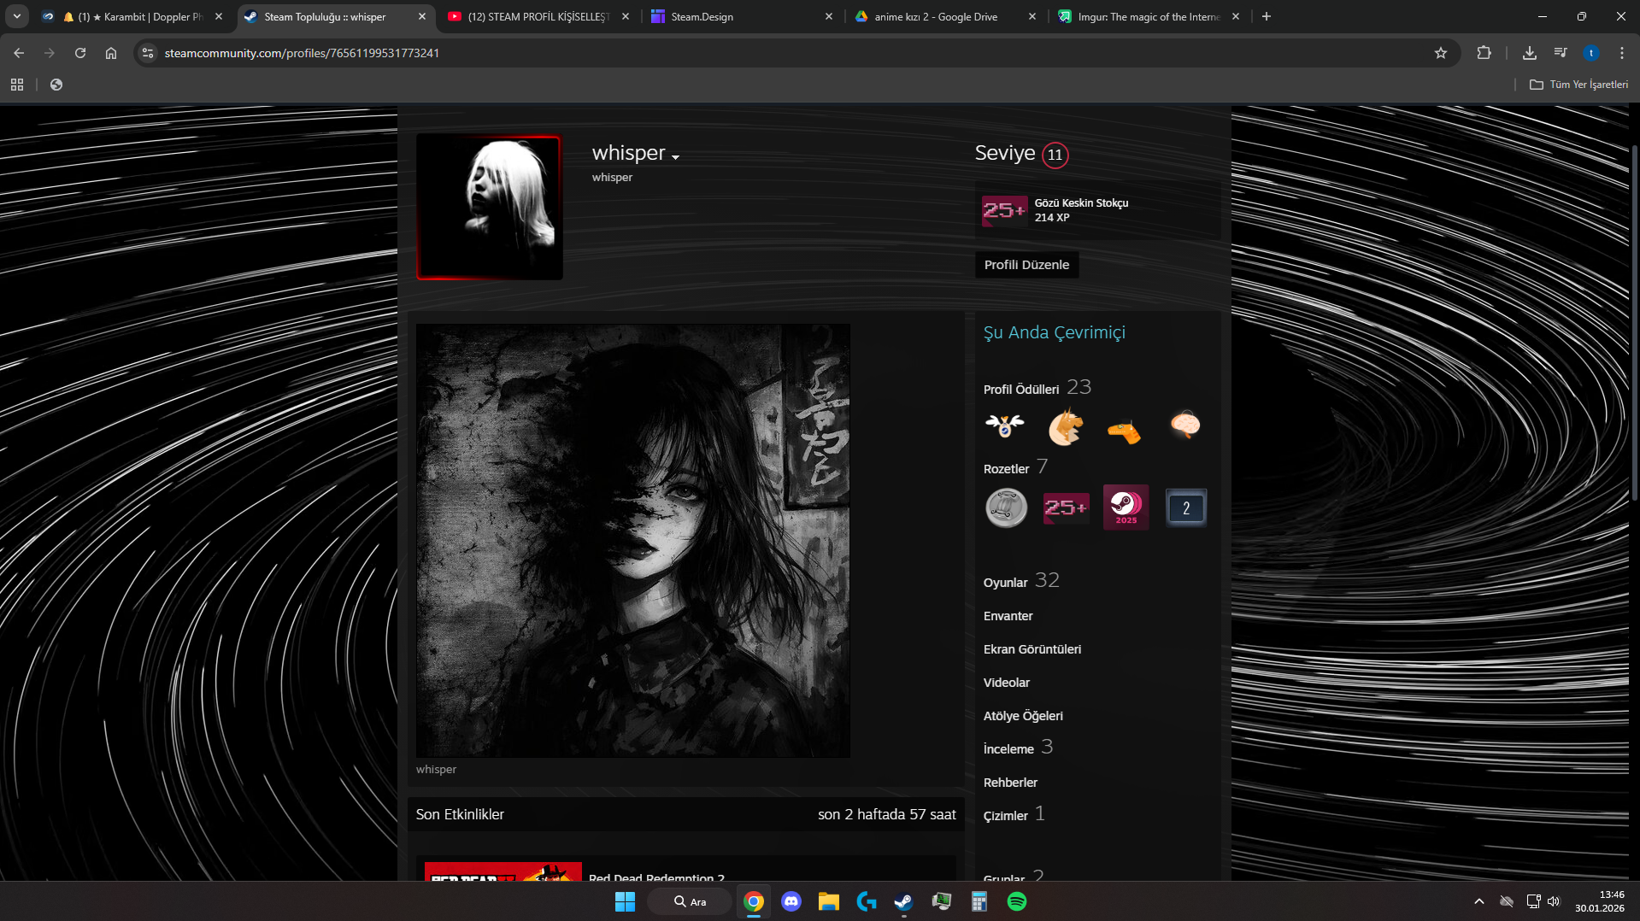Open the whisper profile avatar image

coord(490,208)
